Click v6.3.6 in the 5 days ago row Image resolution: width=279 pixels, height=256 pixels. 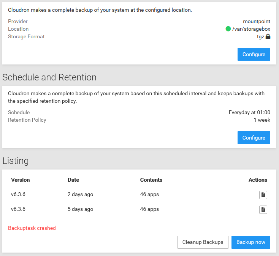18,209
